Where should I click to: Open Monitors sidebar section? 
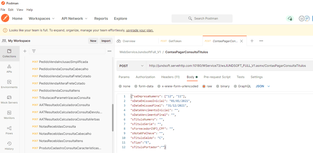9,115
